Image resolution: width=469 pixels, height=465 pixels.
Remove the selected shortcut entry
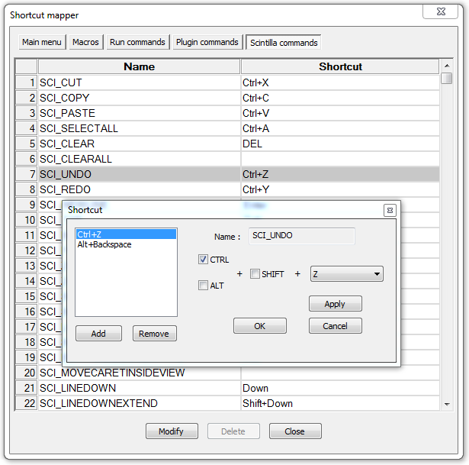(x=155, y=334)
